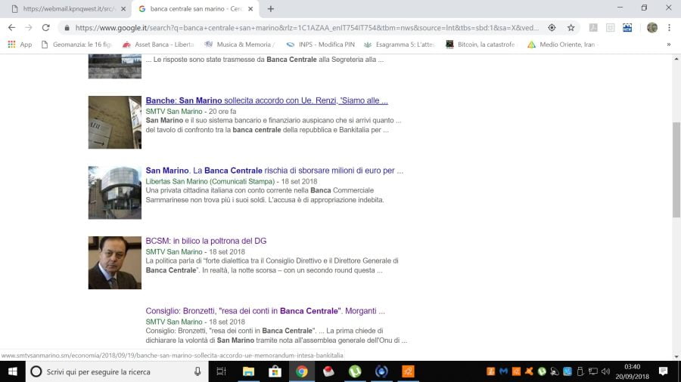
Task: Open the clock showing 03:40
Action: [632, 371]
